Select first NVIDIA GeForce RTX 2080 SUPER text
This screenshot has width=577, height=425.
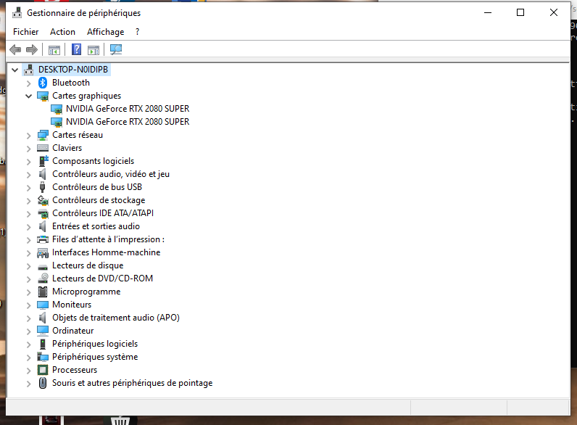point(128,109)
